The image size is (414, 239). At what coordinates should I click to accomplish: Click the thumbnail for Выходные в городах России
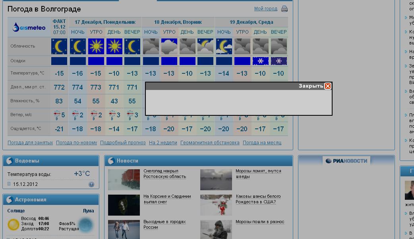pyautogui.click(x=124, y=229)
